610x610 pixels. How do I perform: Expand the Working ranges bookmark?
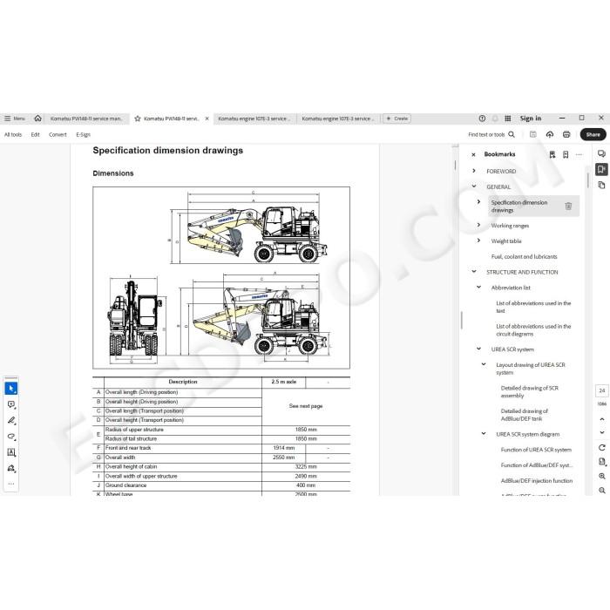[478, 225]
